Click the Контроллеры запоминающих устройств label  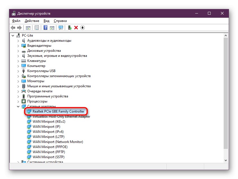(x=59, y=76)
